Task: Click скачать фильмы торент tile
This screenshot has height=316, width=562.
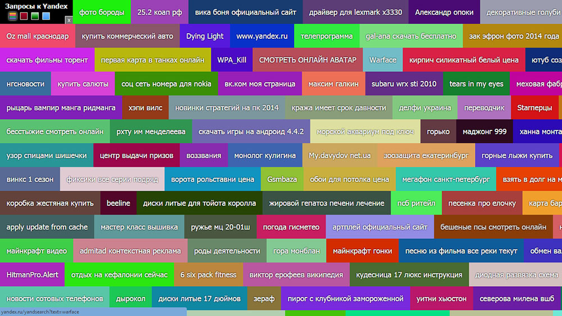Action: [47, 60]
